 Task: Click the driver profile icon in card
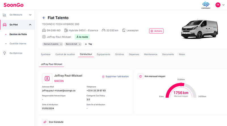(47, 78)
